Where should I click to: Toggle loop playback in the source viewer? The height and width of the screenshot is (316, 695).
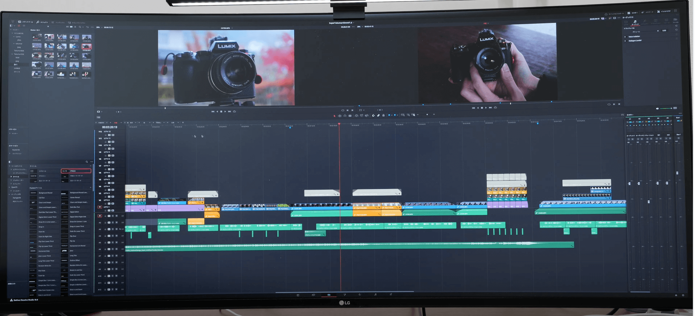click(234, 112)
